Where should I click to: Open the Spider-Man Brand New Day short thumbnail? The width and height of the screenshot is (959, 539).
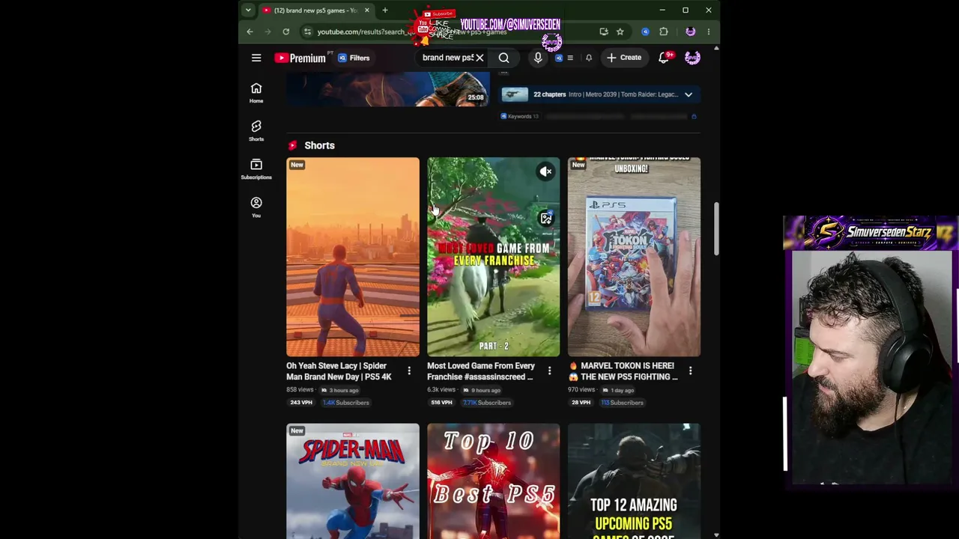[x=353, y=257]
